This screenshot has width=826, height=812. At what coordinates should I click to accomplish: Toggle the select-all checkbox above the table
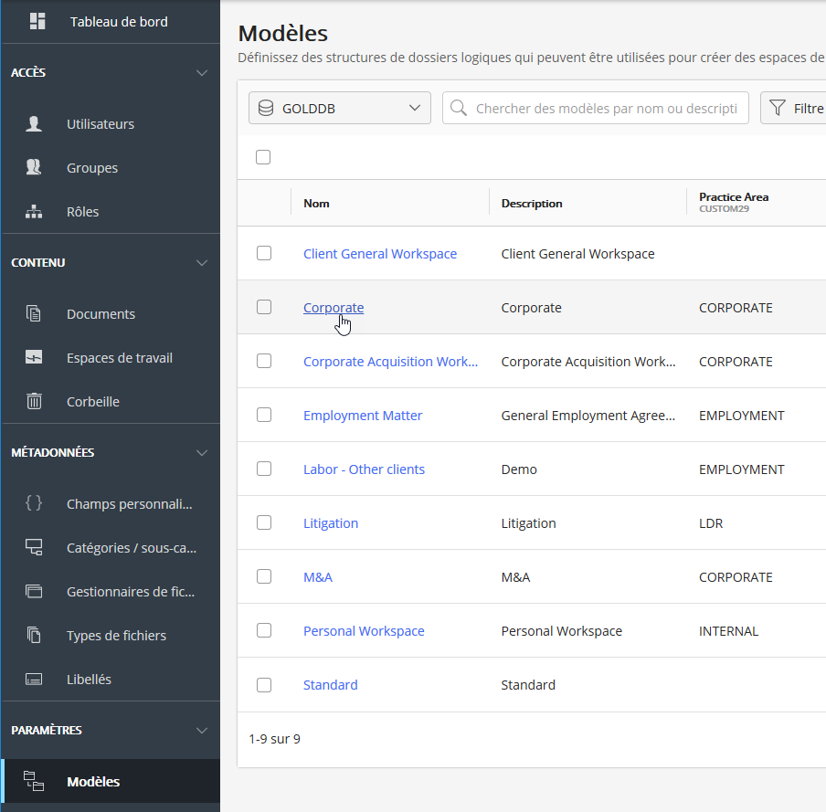[x=263, y=157]
